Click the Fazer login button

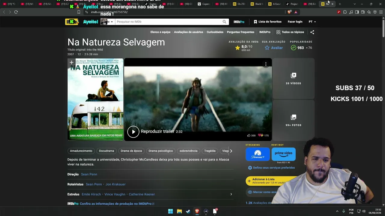tap(295, 22)
